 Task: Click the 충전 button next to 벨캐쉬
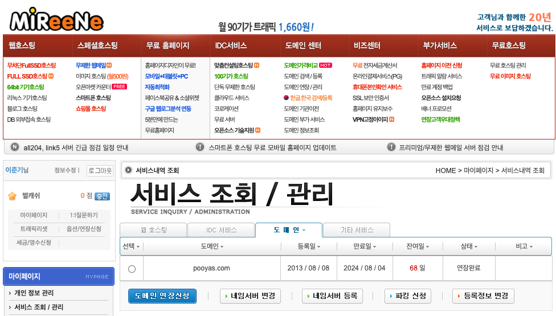pos(103,196)
